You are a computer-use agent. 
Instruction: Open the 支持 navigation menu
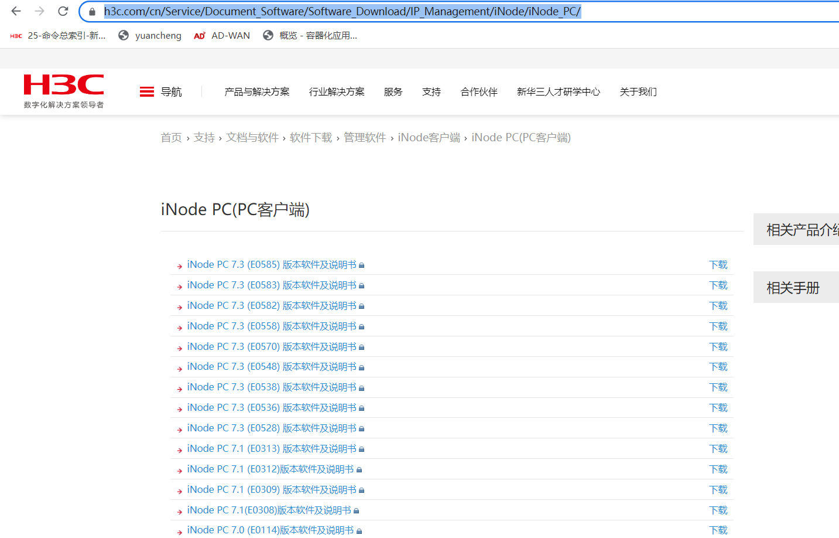[432, 92]
